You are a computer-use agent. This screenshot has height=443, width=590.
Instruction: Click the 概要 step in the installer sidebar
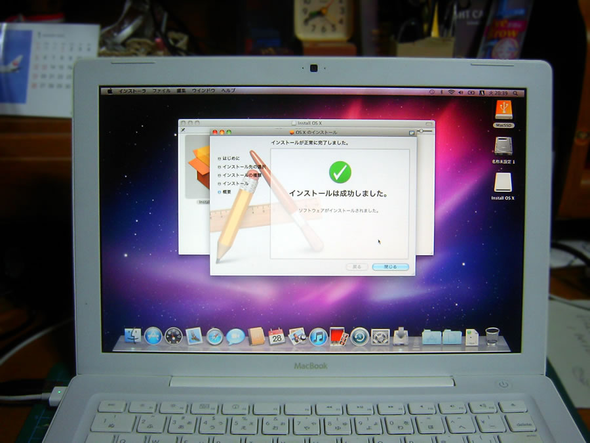(x=224, y=192)
